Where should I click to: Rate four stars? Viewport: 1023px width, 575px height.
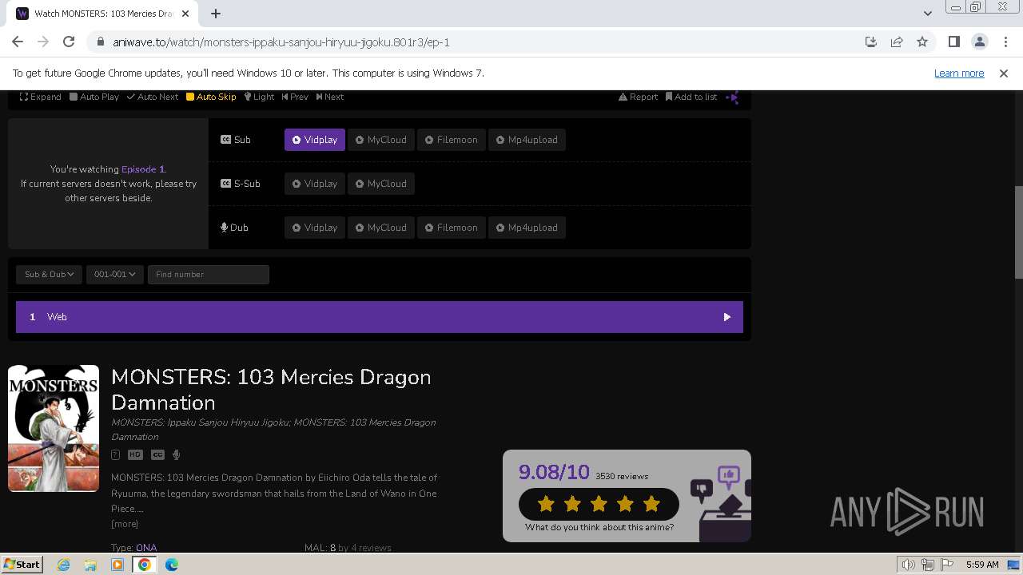click(626, 504)
